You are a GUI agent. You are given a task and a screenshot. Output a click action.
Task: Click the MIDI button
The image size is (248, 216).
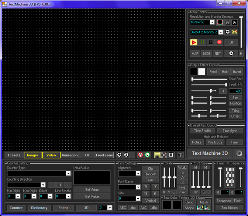(206, 53)
